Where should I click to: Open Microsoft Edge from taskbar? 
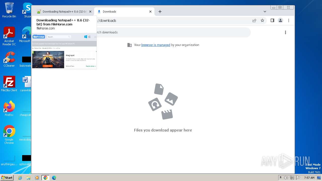54,178
